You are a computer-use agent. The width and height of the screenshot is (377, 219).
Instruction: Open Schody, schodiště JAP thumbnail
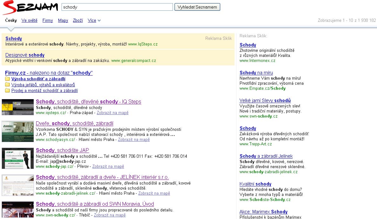18,158
